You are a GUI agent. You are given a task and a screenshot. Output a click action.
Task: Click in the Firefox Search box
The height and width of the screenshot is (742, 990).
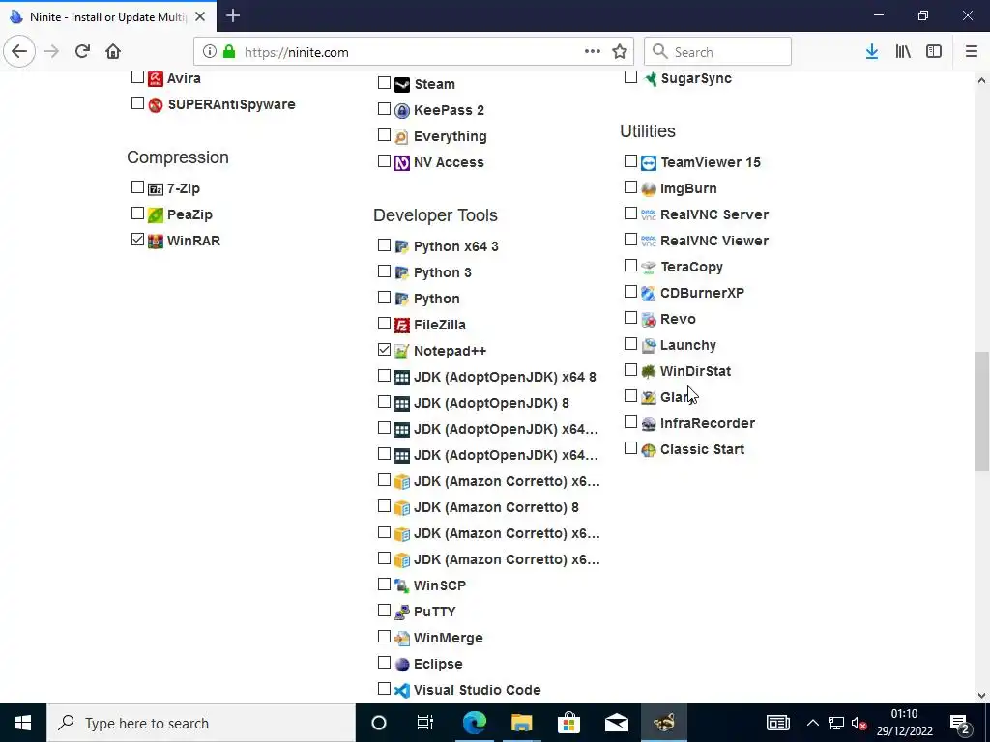(x=717, y=52)
